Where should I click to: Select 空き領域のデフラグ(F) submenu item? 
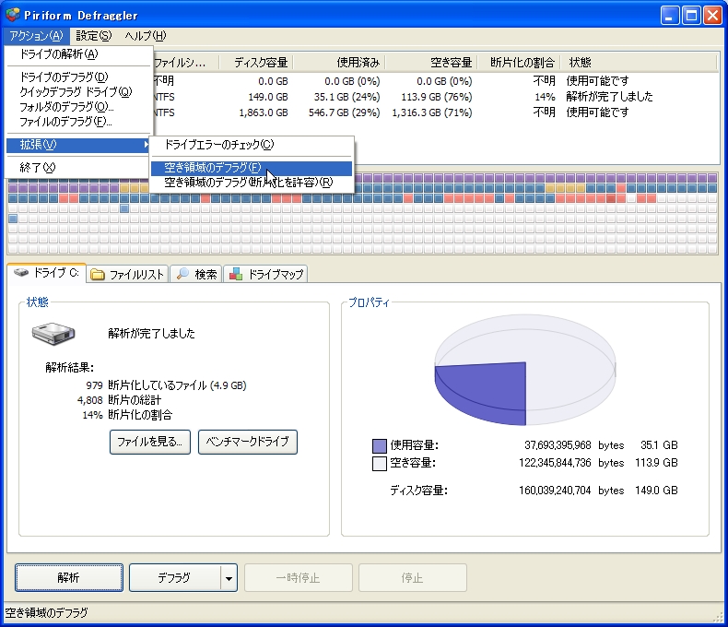[x=252, y=168]
